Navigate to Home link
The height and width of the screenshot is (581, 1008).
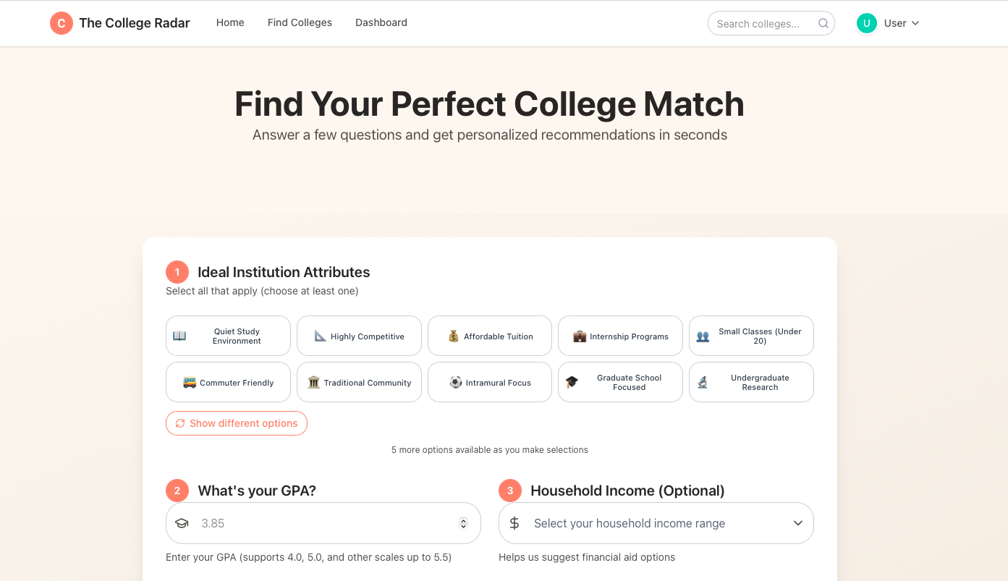(230, 23)
